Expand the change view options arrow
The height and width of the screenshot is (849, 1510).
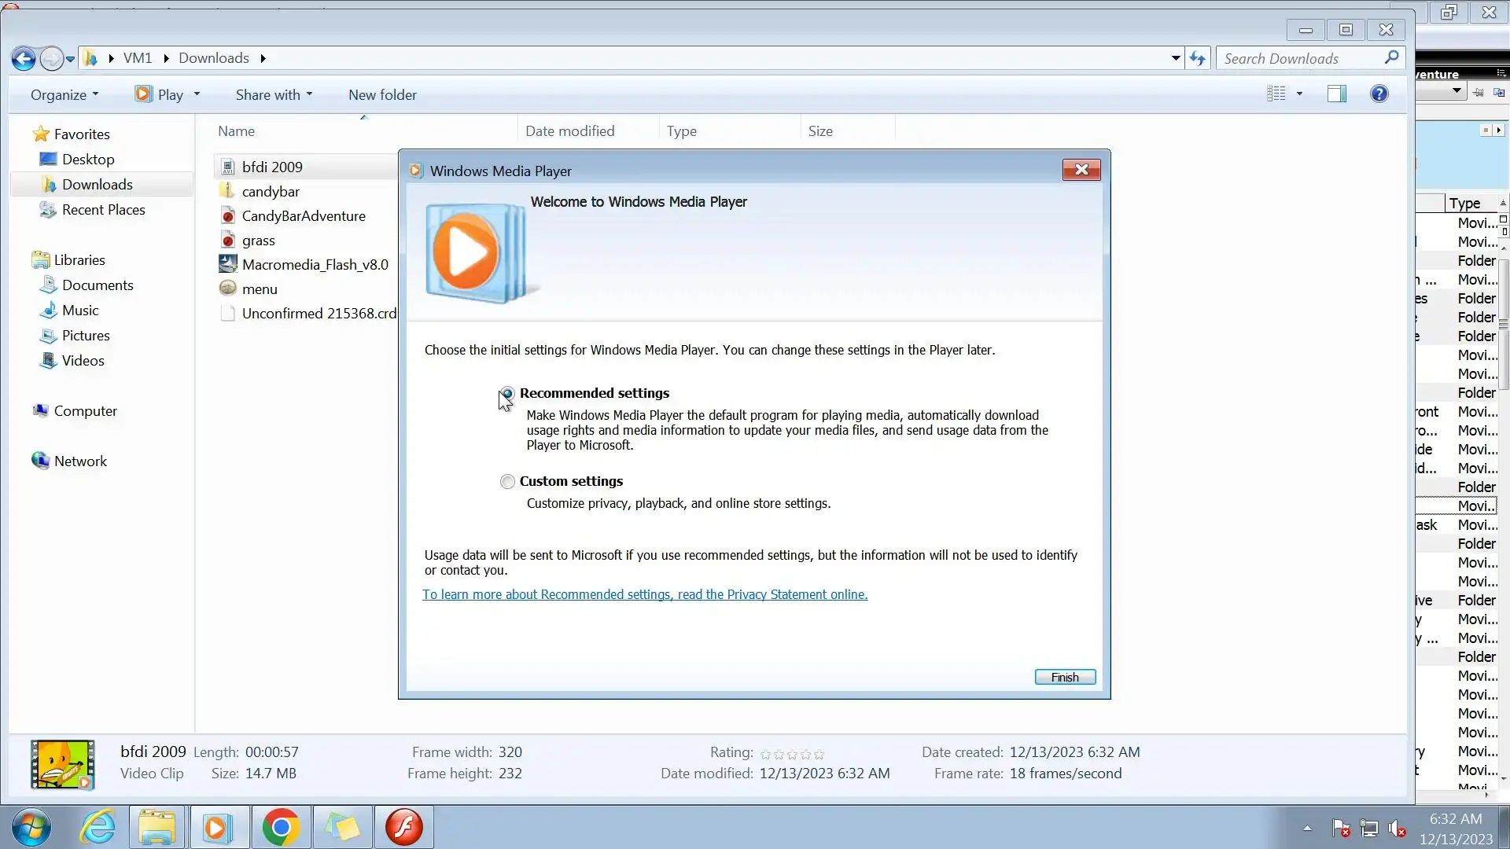(x=1299, y=94)
